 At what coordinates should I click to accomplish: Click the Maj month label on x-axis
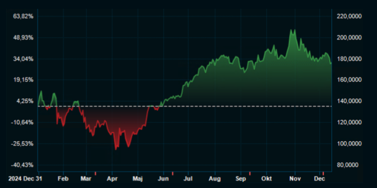click(139, 178)
